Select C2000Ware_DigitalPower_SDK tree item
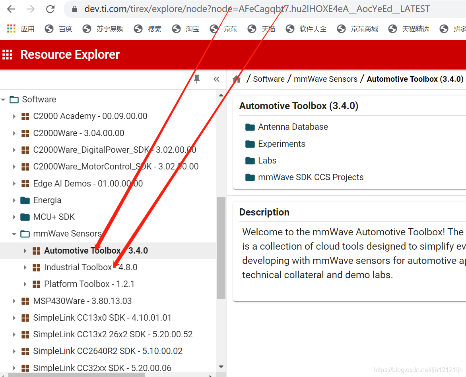This screenshot has height=377, width=466. pos(115,150)
